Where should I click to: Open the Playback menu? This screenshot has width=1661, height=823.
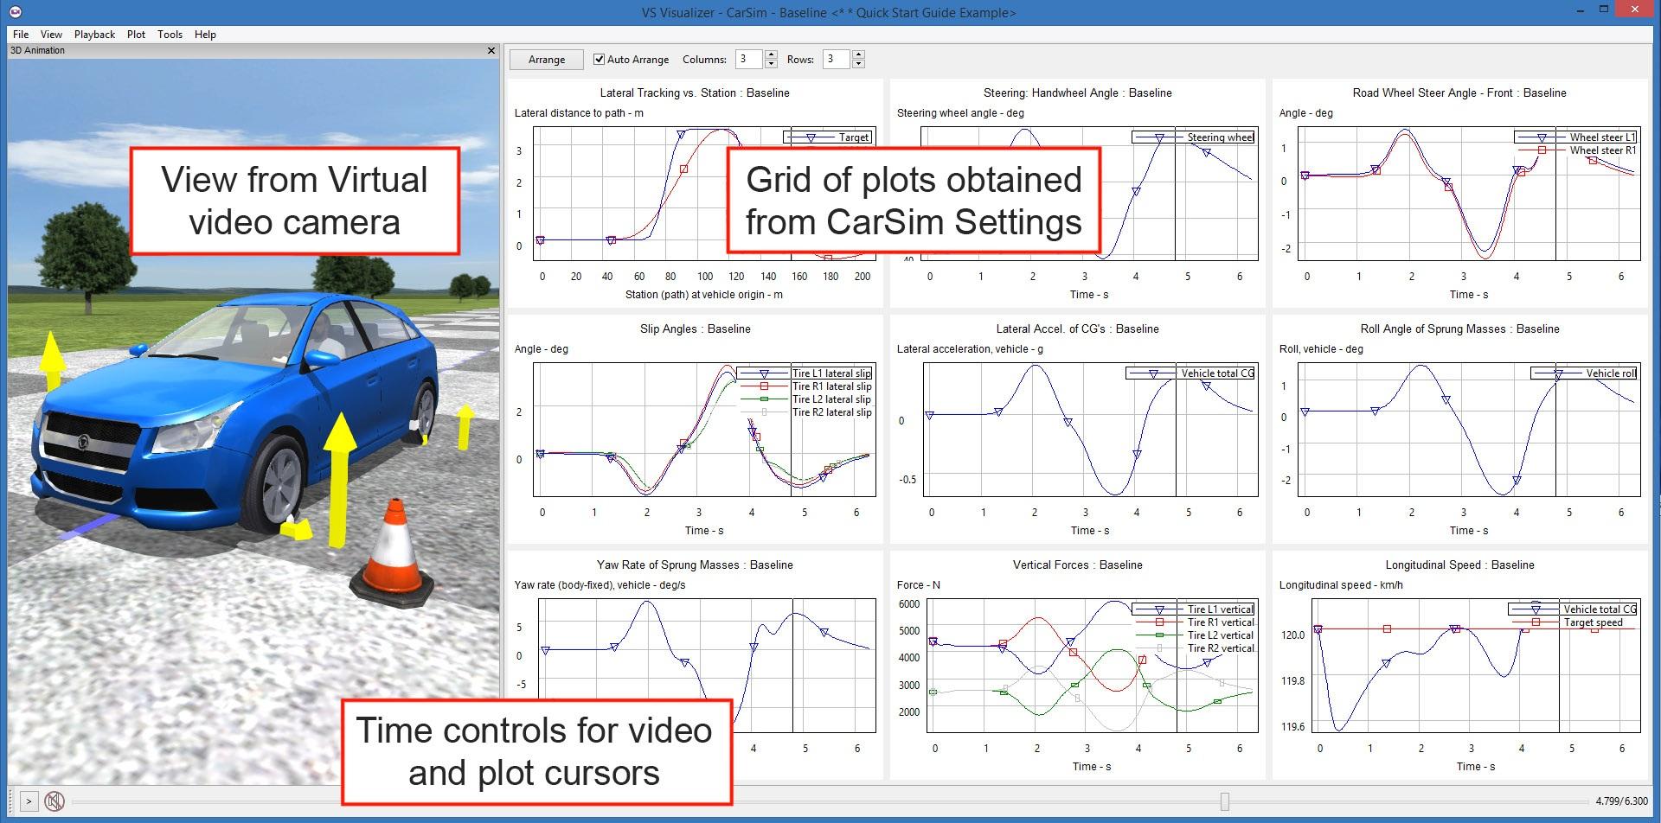[x=93, y=34]
